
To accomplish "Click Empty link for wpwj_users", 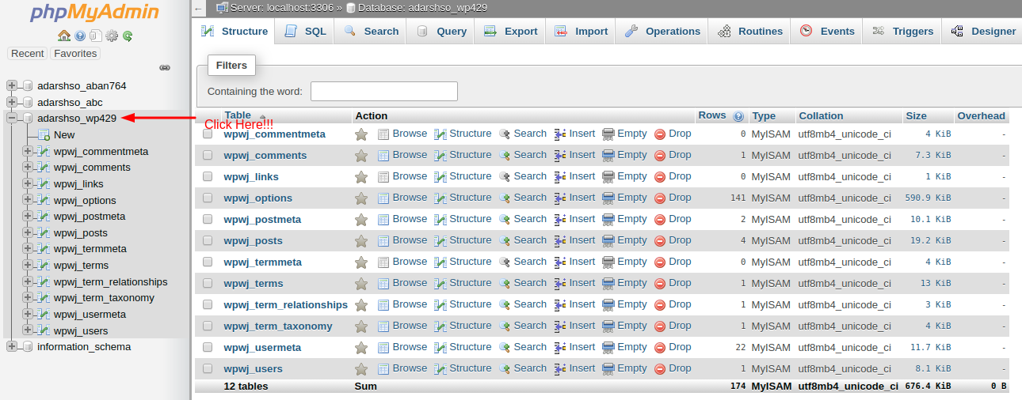I will click(632, 368).
